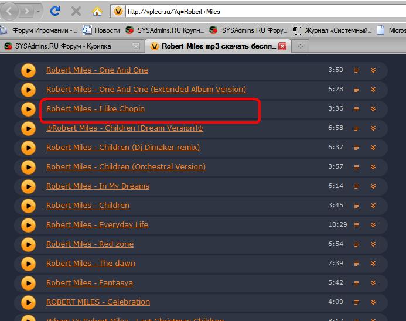Play Children (Orchestral Version)
The width and height of the screenshot is (406, 321).
point(28,167)
